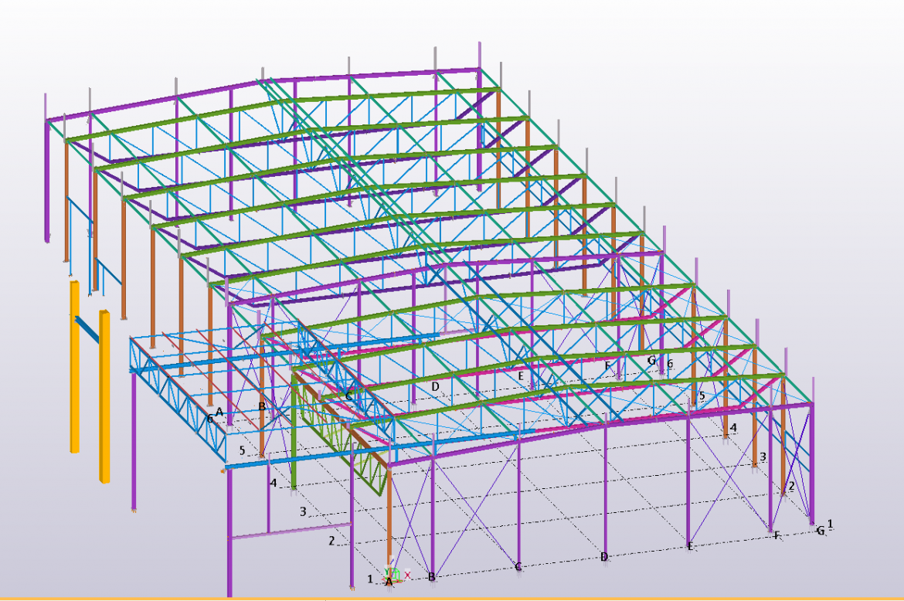Click grid label G at bottom right corner
Screen dimensions: 904x601
pyautogui.click(x=820, y=531)
